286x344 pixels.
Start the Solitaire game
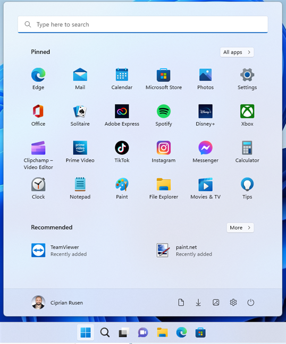80,115
